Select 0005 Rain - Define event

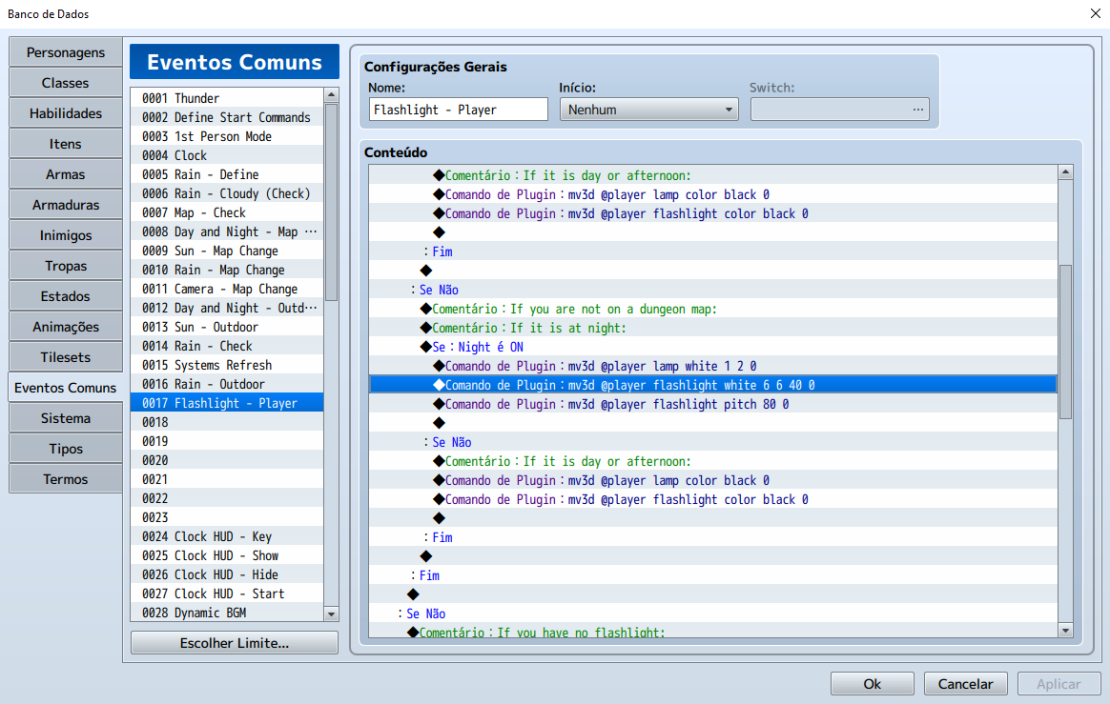tap(227, 174)
